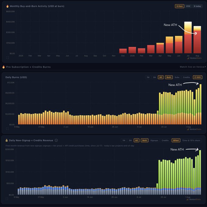Filter revenue chart to Credits only
Viewport: 207px width, 207px height.
(x=165, y=140)
